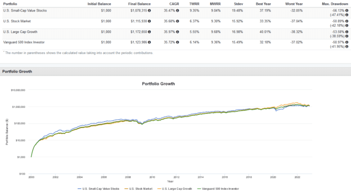Toggle U.S. Stock Market legend series

coord(138,189)
